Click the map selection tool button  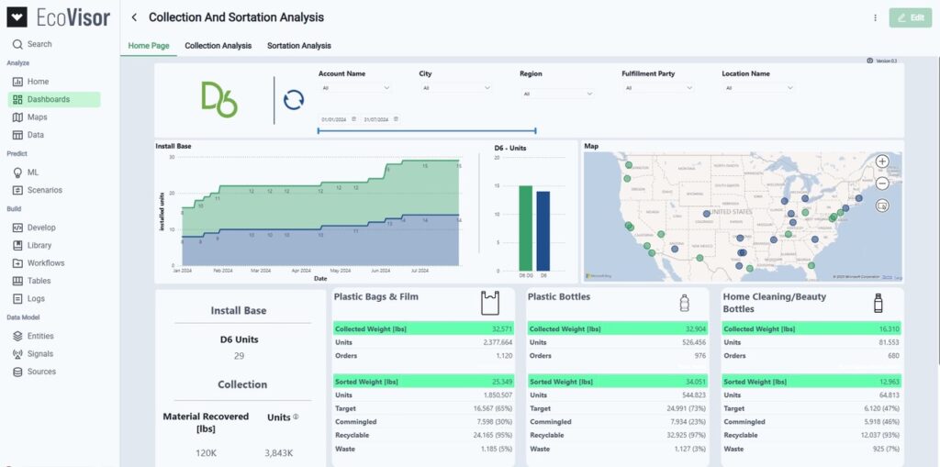click(x=882, y=206)
